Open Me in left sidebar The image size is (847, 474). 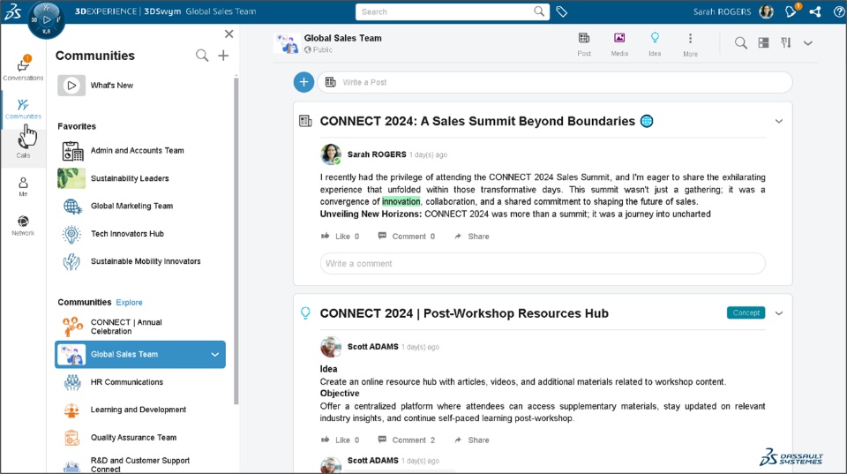(23, 186)
